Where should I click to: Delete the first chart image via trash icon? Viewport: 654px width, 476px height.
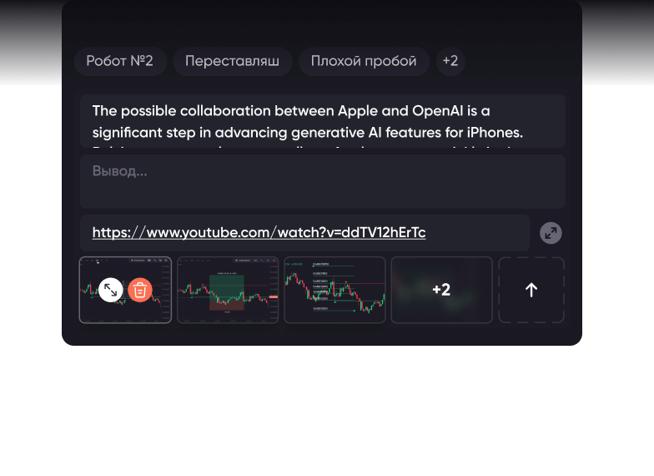140,290
